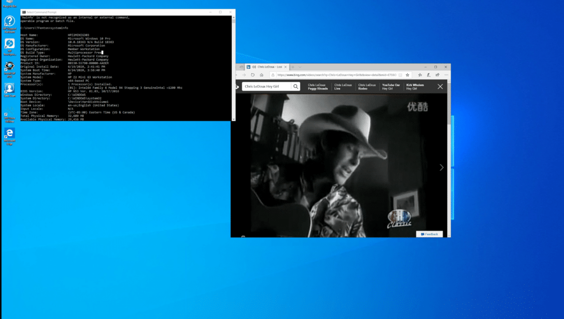Click Command Prompt title bar icon

click(24, 12)
